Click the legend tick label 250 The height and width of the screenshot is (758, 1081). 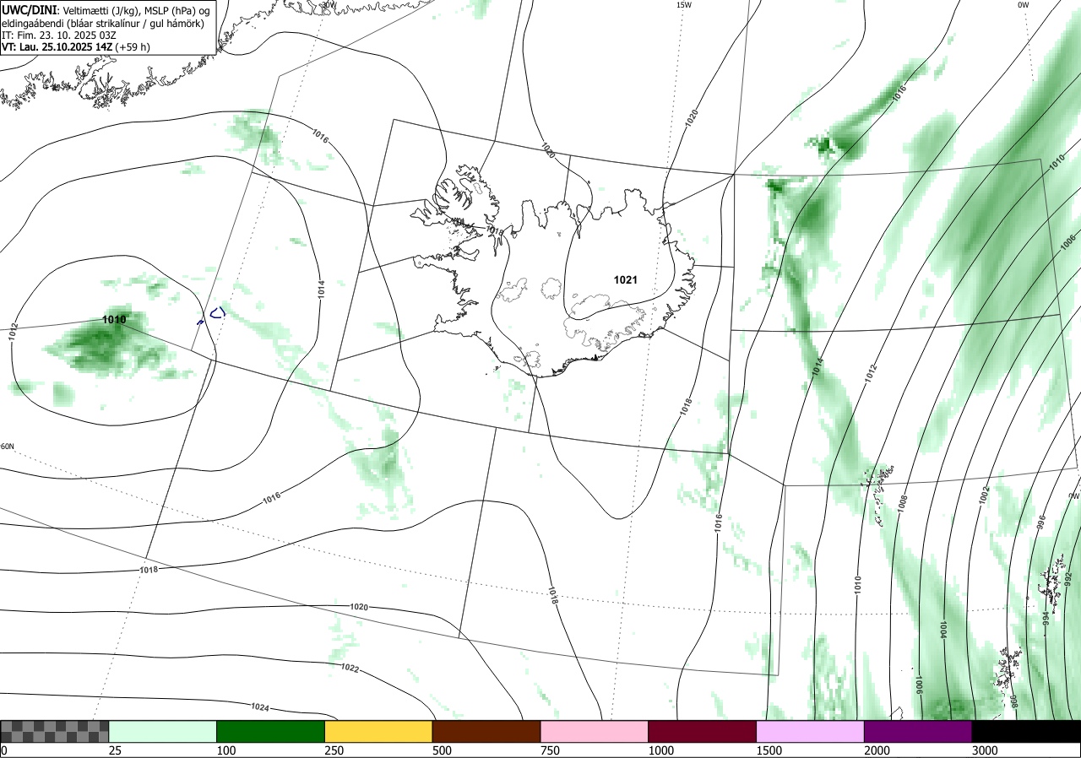(334, 750)
